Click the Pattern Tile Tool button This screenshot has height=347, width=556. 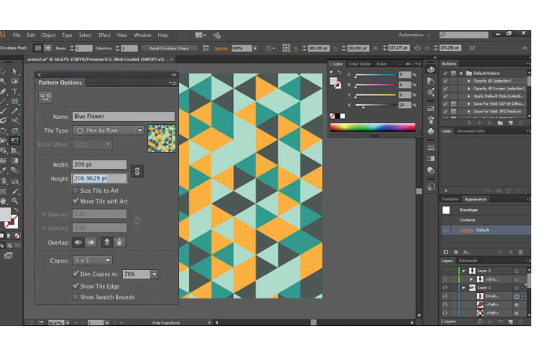coord(46,97)
